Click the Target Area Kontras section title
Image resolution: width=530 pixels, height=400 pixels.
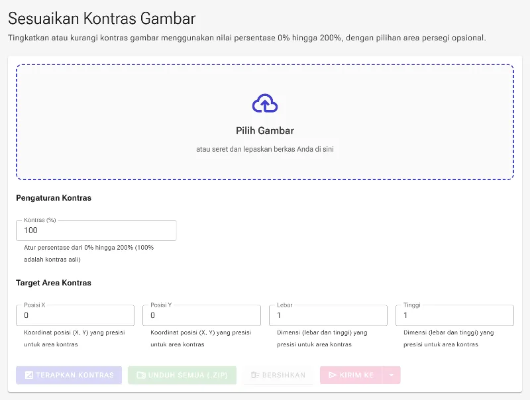click(x=54, y=283)
